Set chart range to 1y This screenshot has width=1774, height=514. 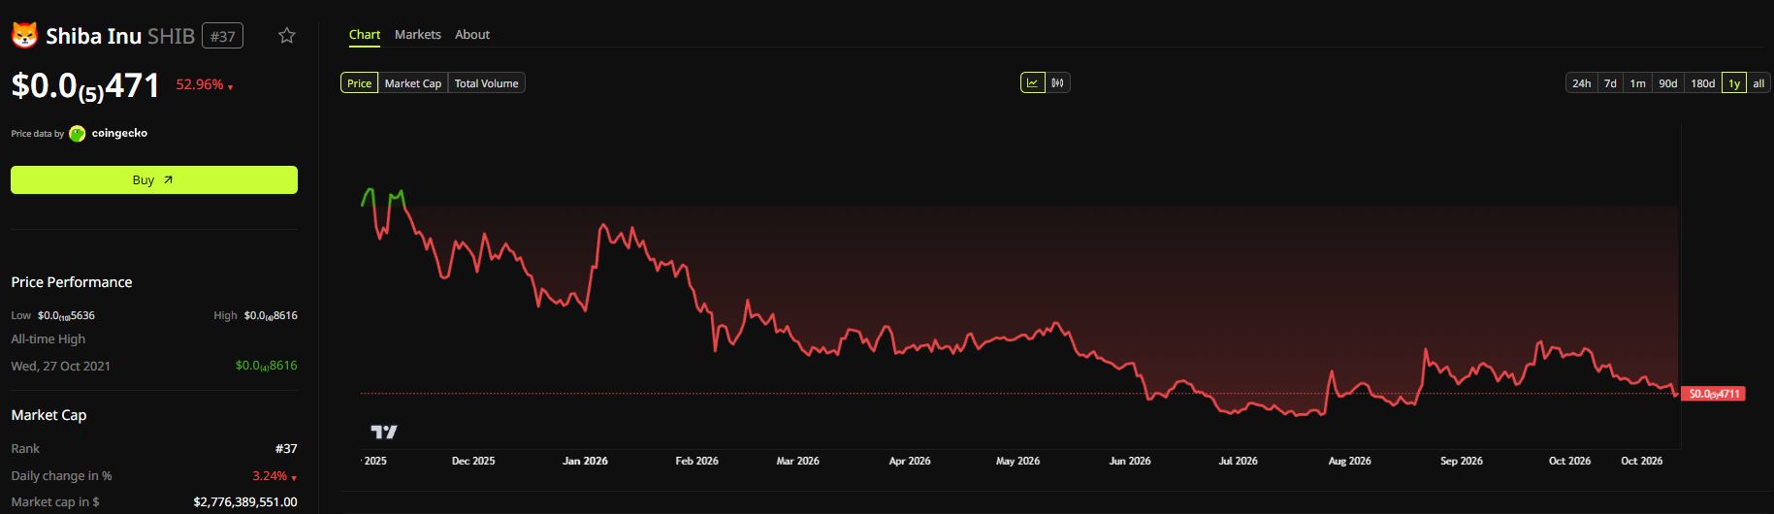pos(1734,83)
